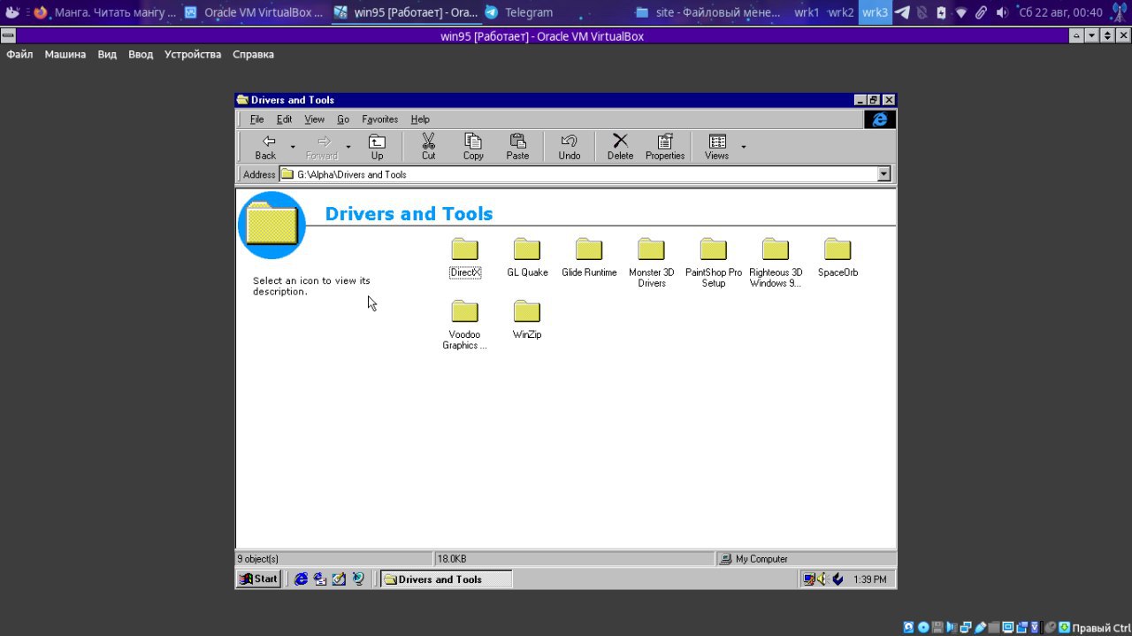Expand the Back history dropdown arrow

coord(293,147)
